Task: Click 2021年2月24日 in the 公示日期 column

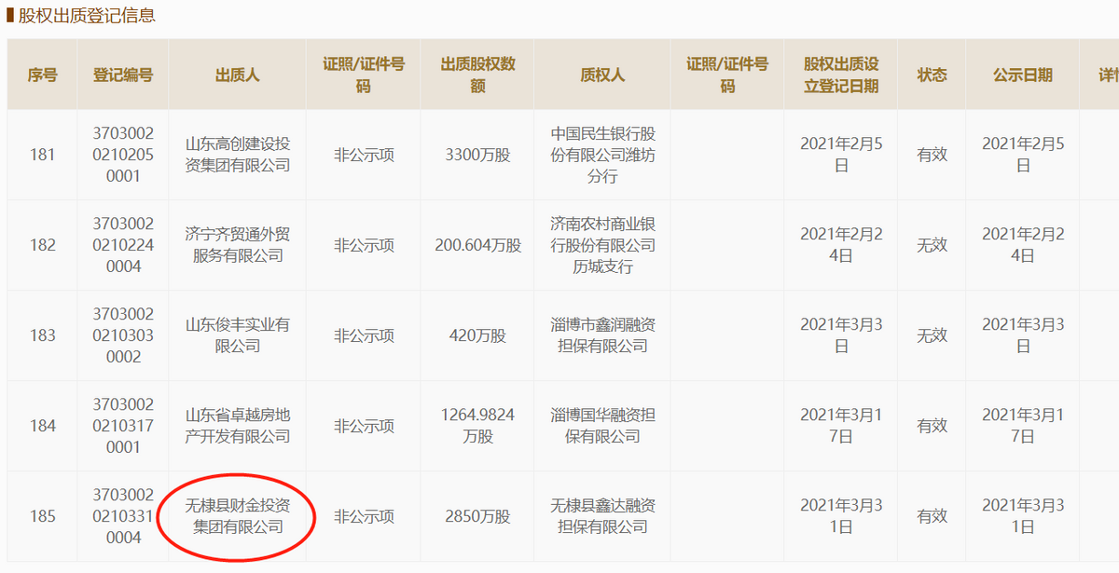Action: [1022, 245]
